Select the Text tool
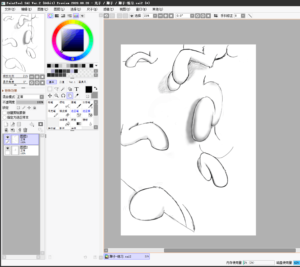300x267 pixels. [76, 89]
